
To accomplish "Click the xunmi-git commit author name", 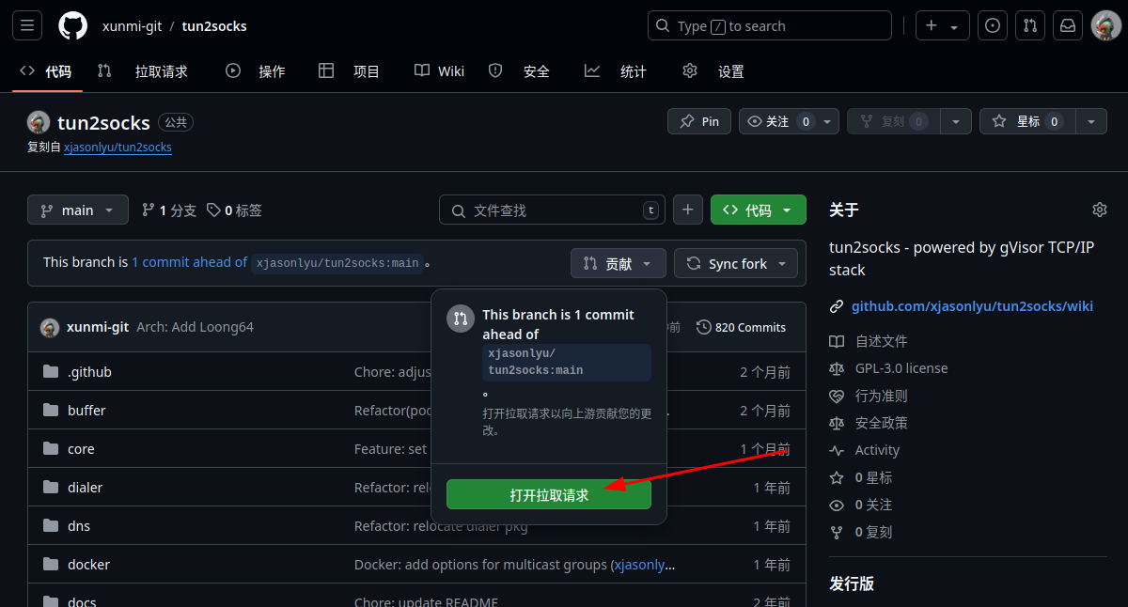I will [x=98, y=327].
